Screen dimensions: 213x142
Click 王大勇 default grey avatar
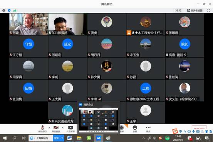click(x=67, y=88)
